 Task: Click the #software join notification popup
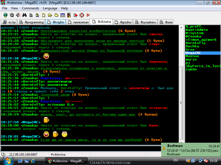(x=191, y=150)
